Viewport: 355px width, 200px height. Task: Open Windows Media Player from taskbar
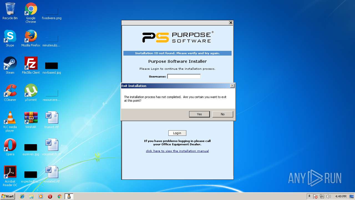(41, 196)
